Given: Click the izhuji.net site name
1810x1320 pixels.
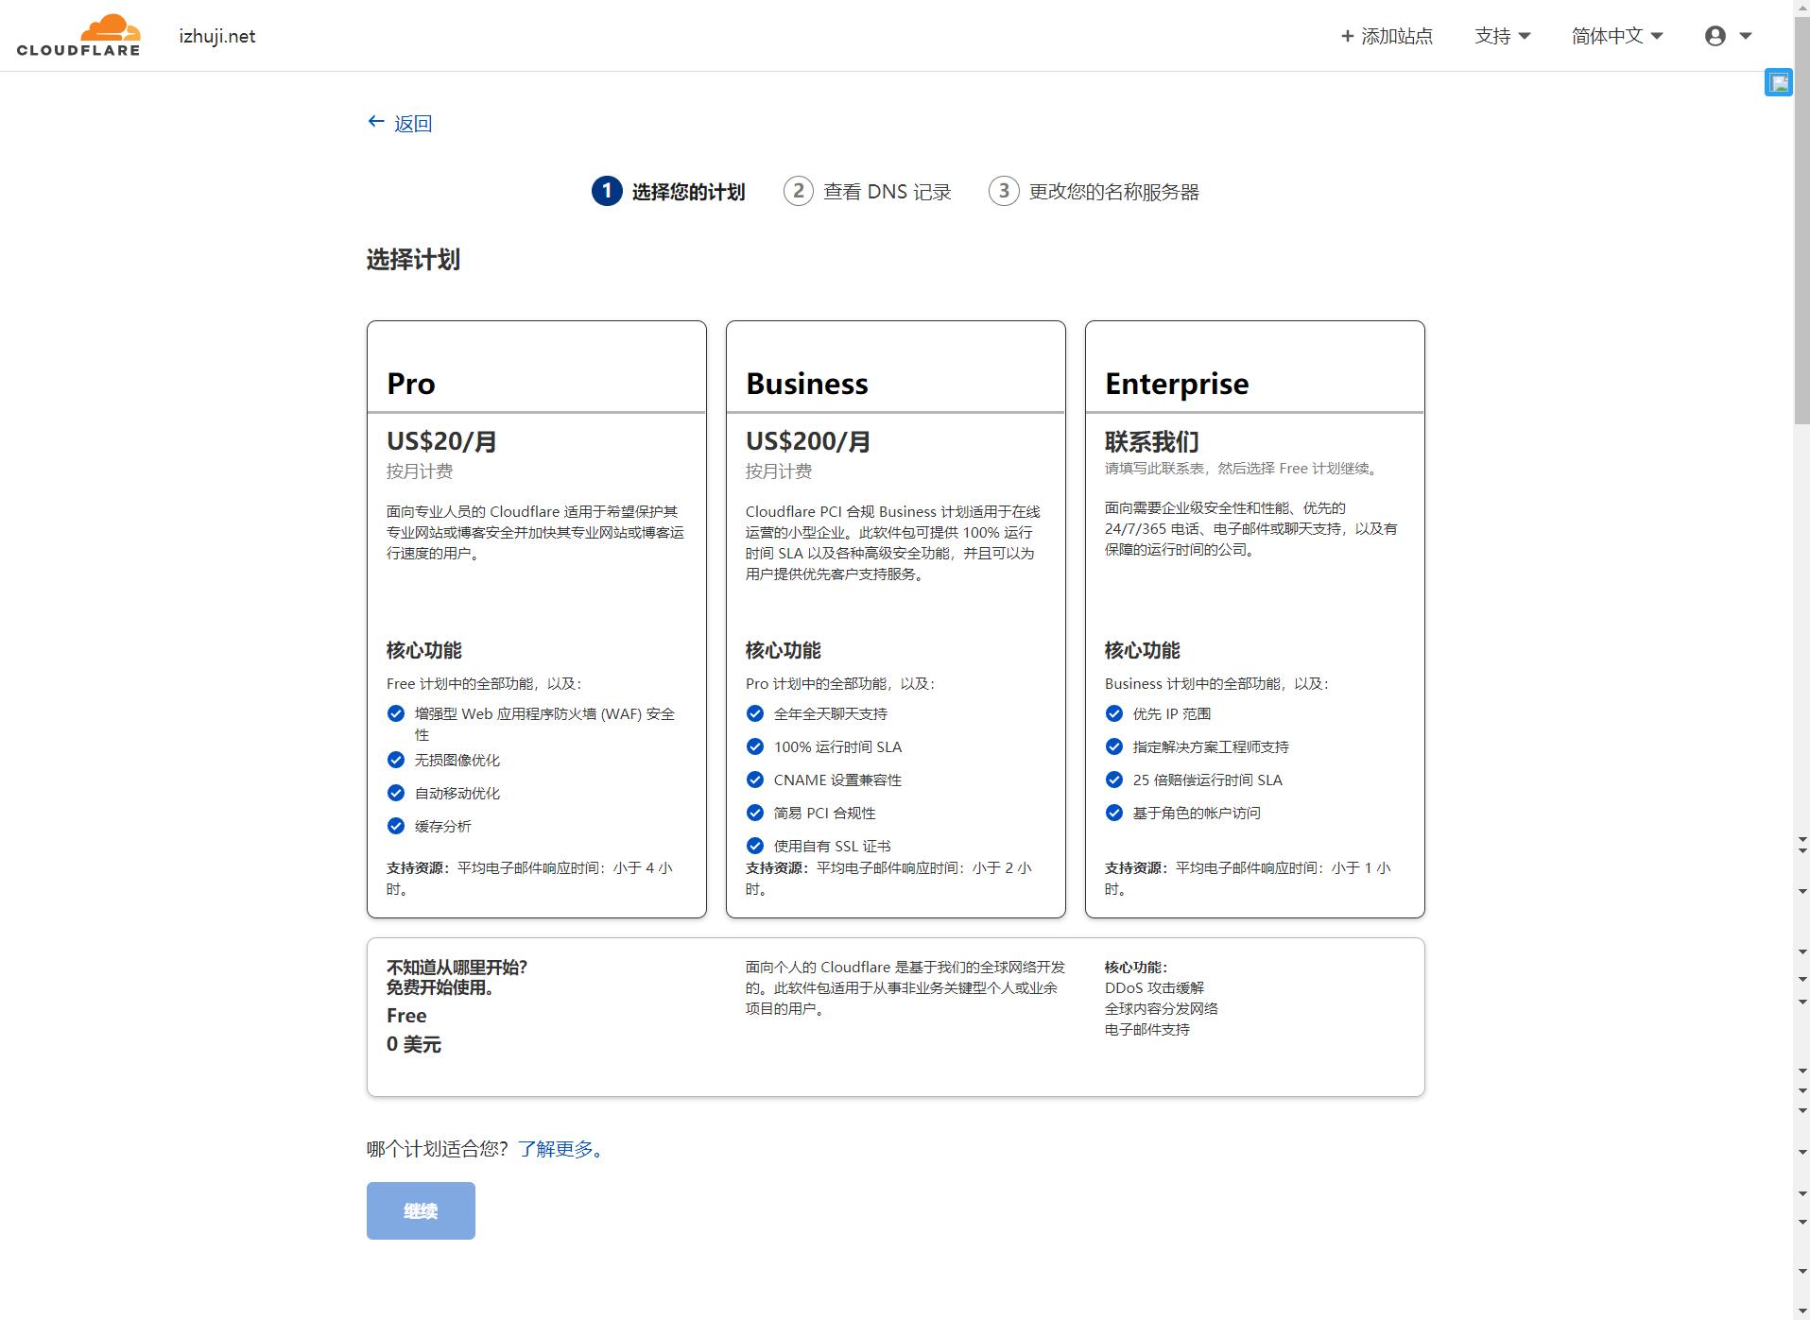Looking at the screenshot, I should 217,36.
